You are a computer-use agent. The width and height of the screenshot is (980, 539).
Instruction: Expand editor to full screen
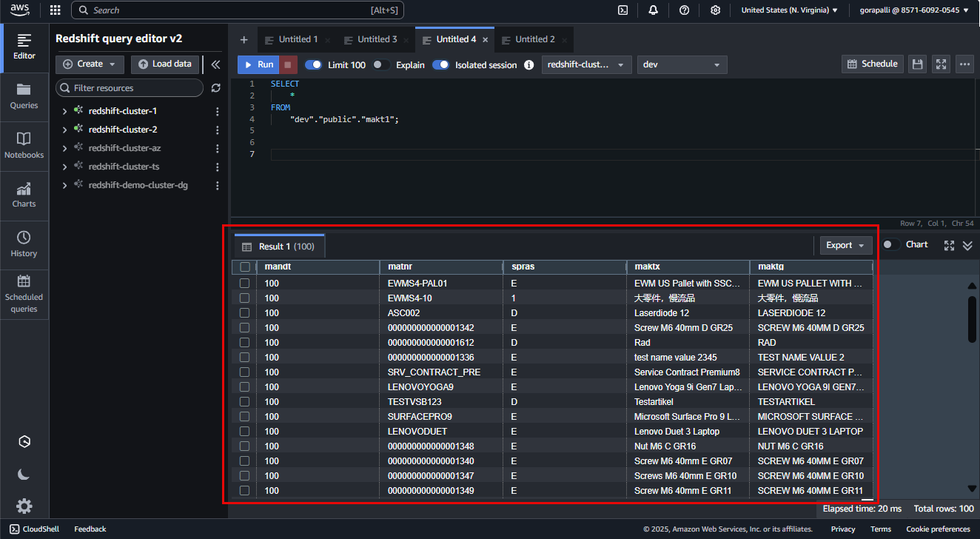pos(941,64)
